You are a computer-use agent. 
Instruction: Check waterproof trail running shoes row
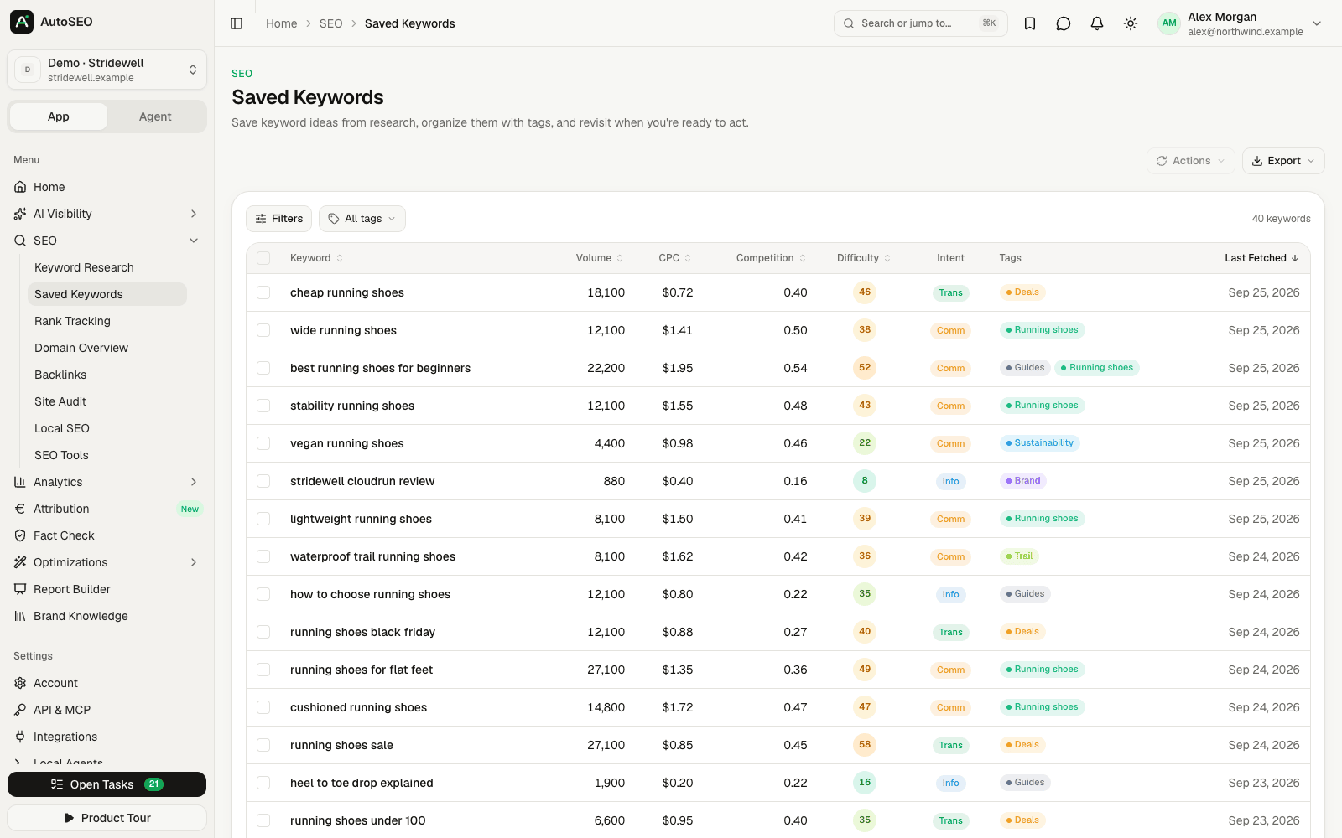pyautogui.click(x=263, y=556)
